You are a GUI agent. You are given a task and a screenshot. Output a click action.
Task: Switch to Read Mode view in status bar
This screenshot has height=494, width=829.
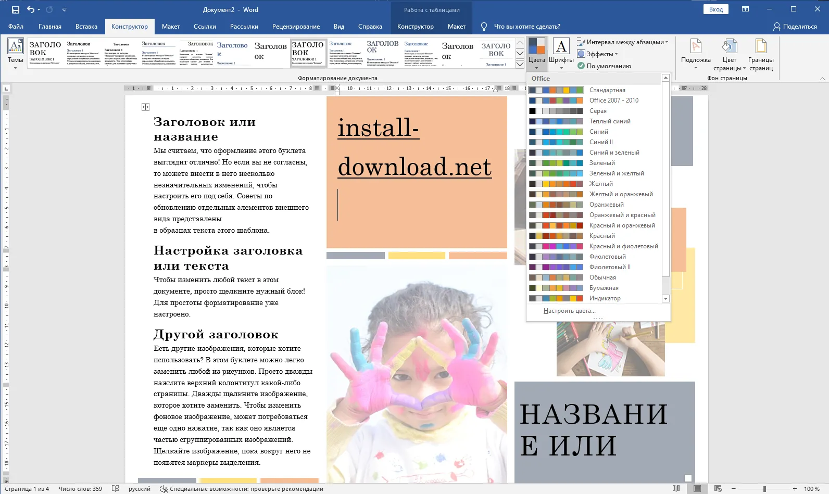pos(676,488)
